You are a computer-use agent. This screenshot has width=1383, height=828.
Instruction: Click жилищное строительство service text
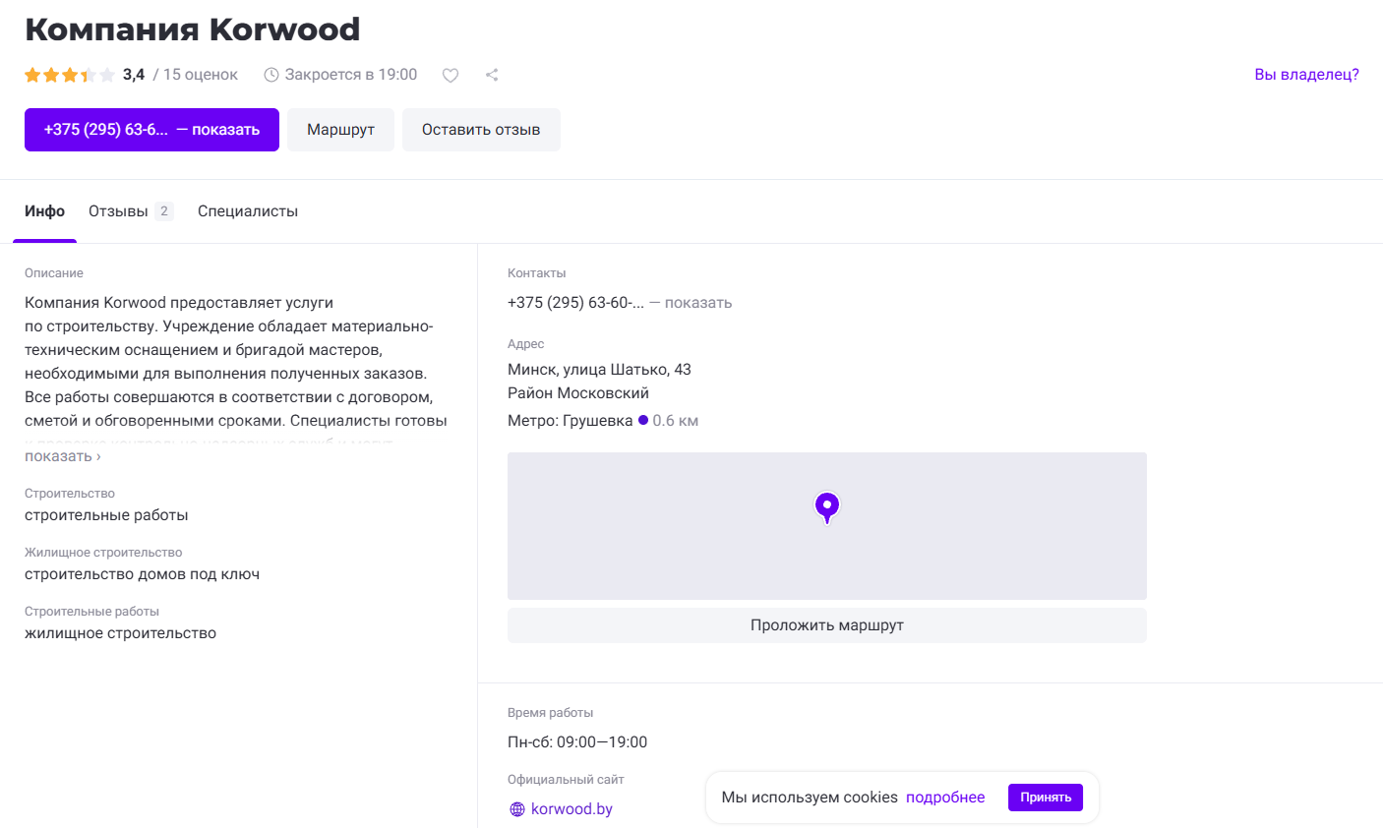click(120, 633)
